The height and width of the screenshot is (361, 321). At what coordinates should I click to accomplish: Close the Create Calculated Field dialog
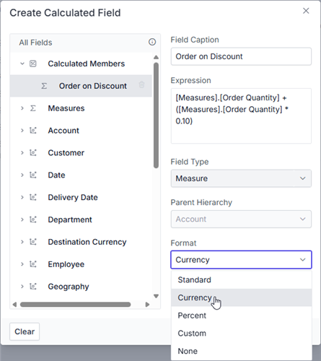(306, 11)
